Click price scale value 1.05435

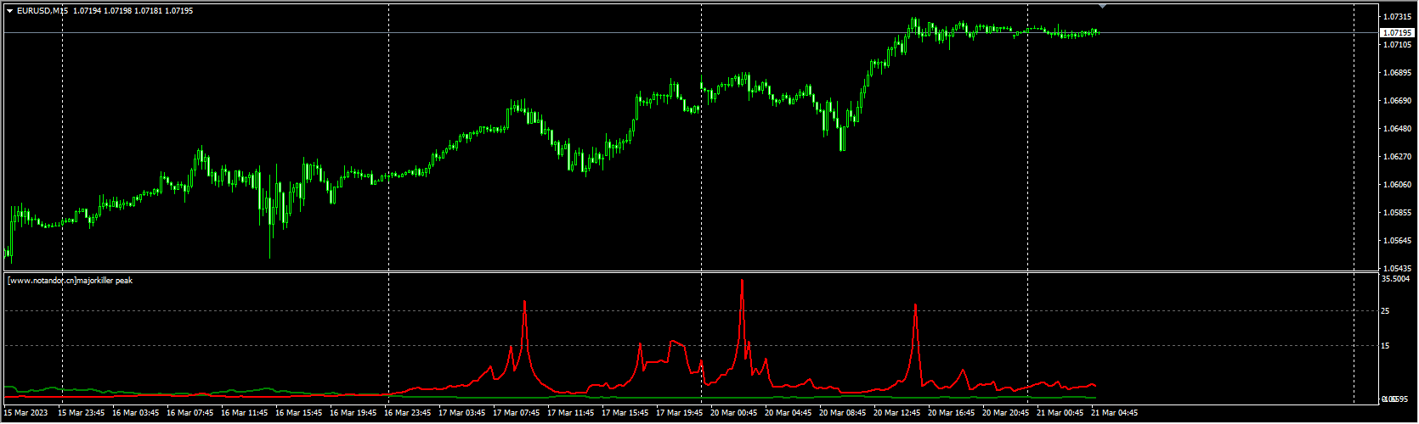tap(1397, 268)
